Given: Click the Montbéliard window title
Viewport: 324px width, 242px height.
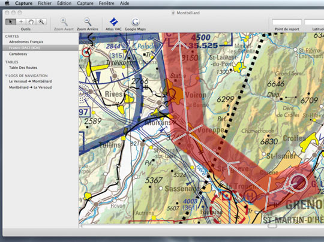Looking at the screenshot, I should pyautogui.click(x=188, y=13).
